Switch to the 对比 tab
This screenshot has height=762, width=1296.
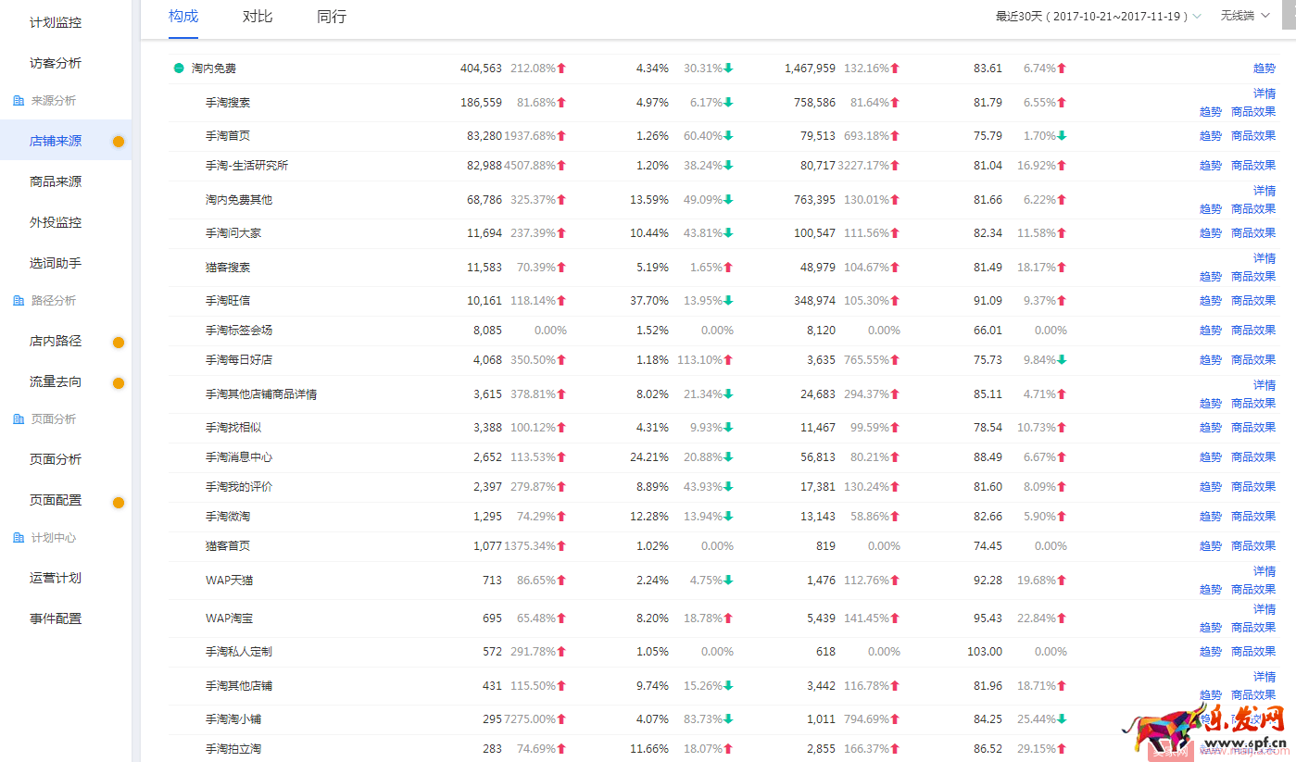pos(258,16)
